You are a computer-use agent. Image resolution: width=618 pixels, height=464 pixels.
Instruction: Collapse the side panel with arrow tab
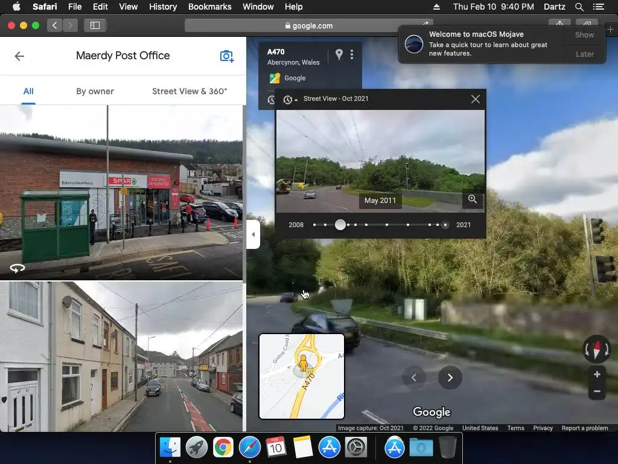click(x=253, y=234)
